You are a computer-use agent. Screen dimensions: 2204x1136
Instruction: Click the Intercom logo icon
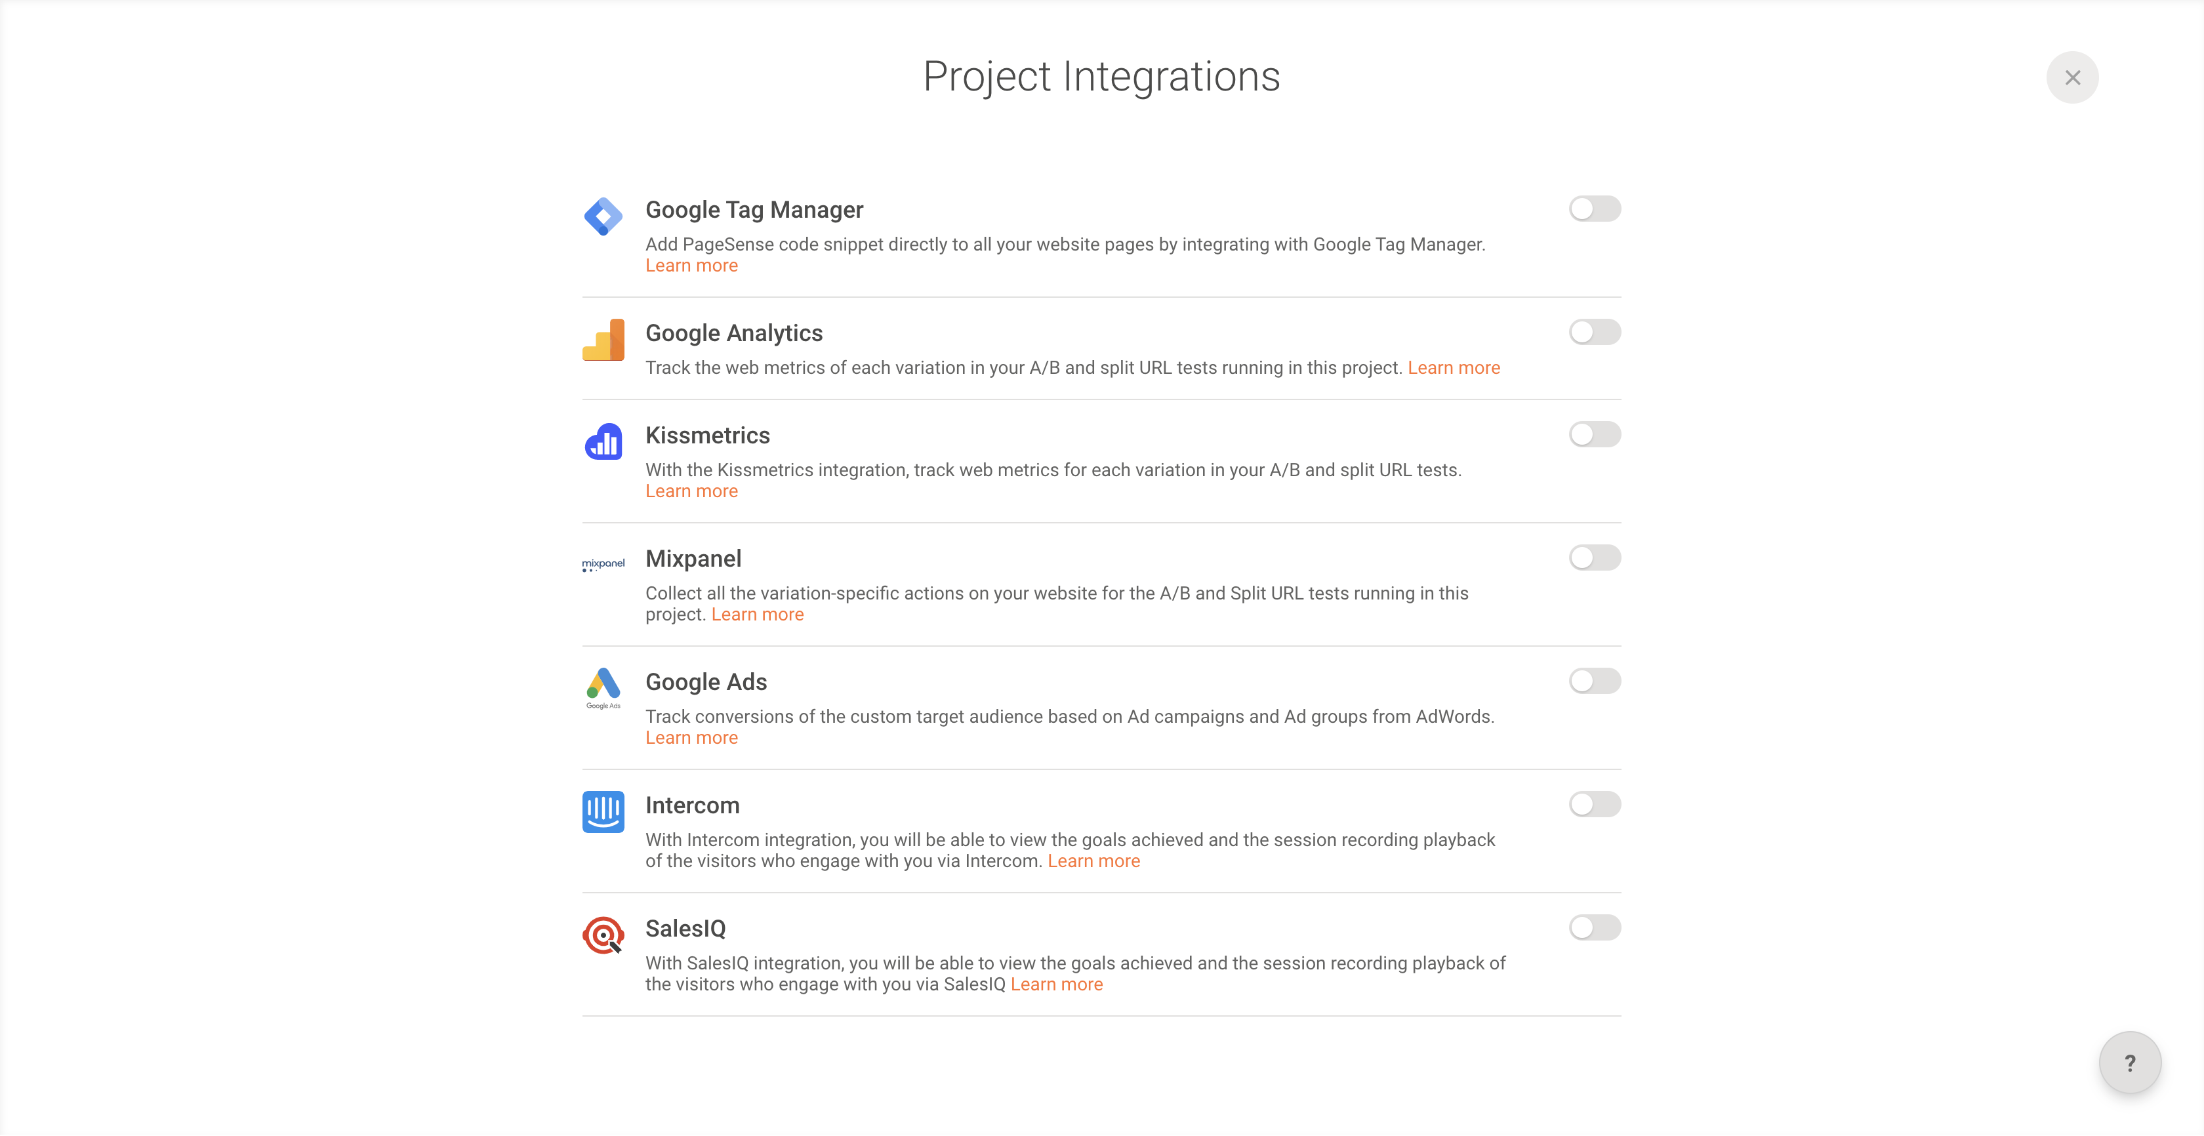[603, 812]
